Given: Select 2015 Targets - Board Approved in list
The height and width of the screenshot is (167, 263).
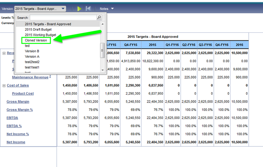Looking at the screenshot, I should 48,24.
